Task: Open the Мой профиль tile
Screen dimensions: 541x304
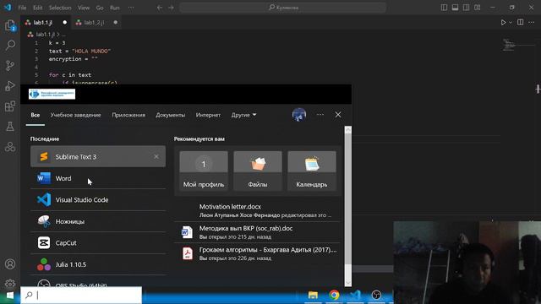Action: click(x=204, y=171)
